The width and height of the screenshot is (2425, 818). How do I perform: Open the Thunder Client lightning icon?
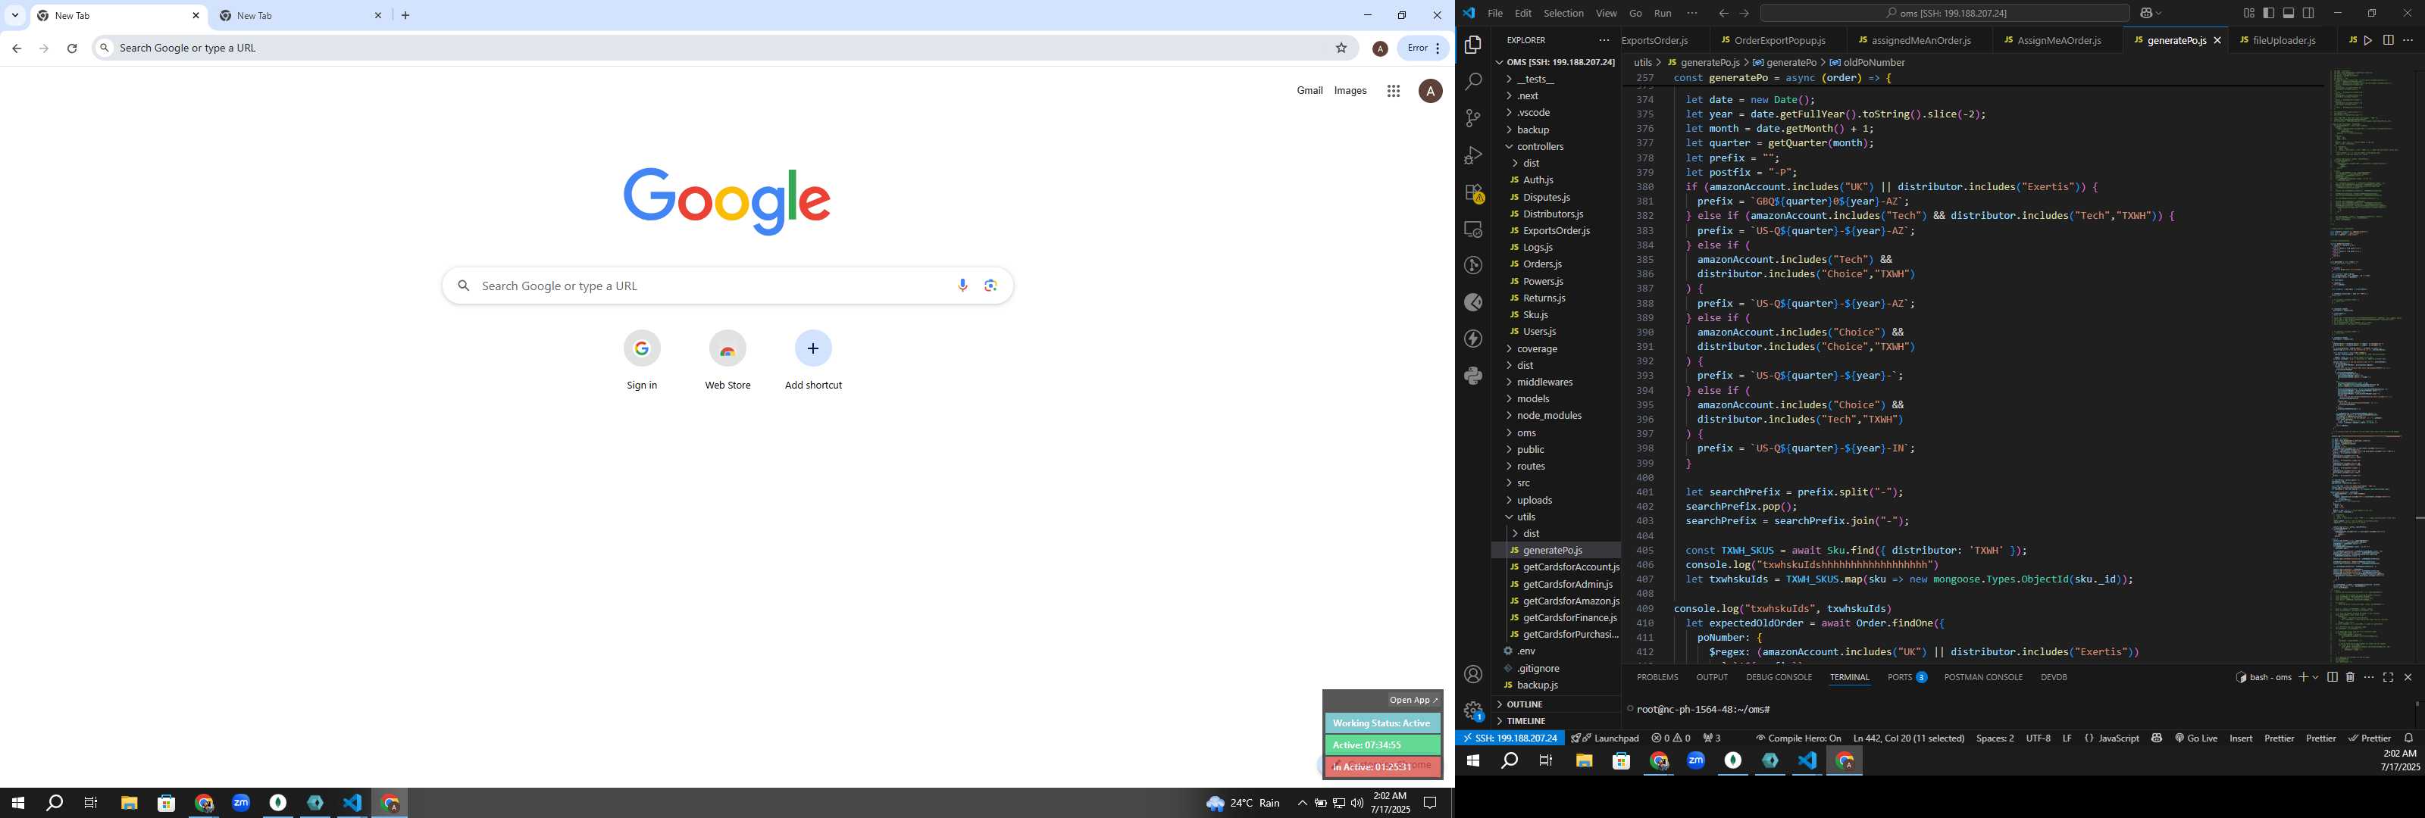coord(1473,339)
